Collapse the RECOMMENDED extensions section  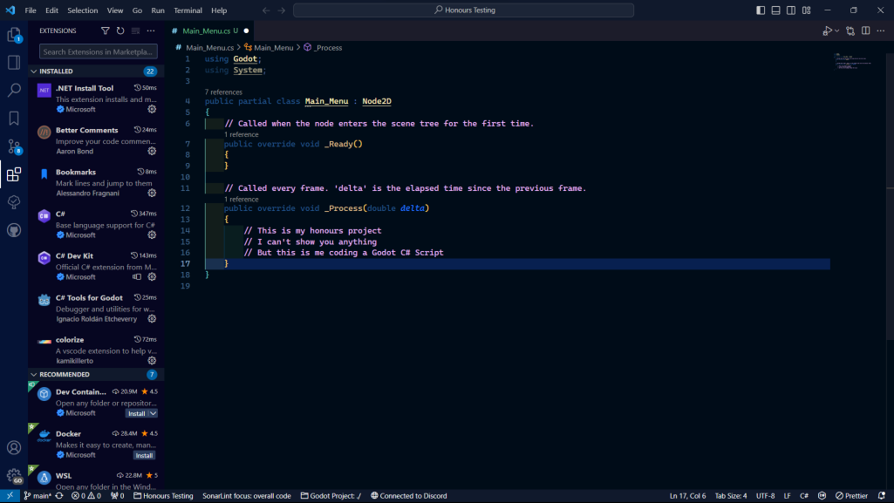click(x=35, y=373)
